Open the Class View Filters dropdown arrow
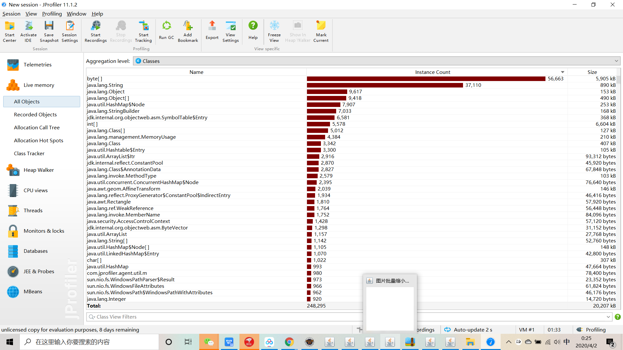Image resolution: width=623 pixels, height=350 pixels. (608, 317)
